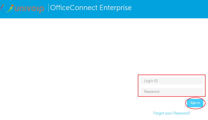Screen dimensions: 208x120
Task: Click the blue Sign in label
Action: pos(195,103)
